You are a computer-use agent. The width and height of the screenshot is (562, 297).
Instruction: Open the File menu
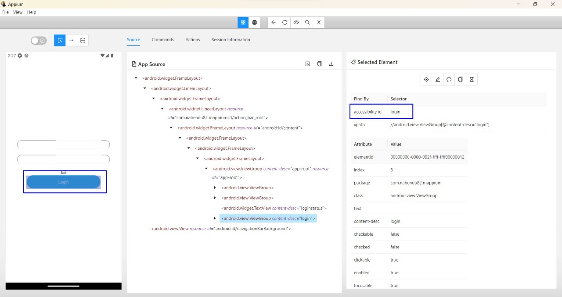5,12
